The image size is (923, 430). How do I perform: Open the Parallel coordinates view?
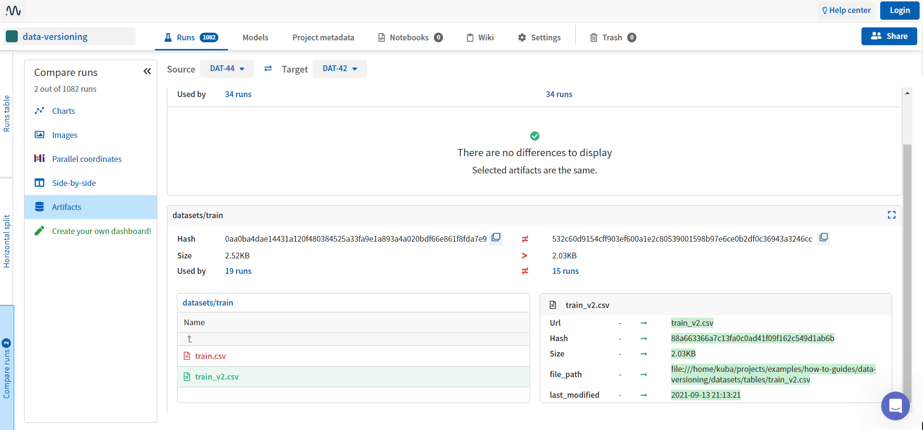point(87,159)
